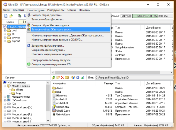Click the drivers folder icon in file list
Viewport: 176px width, 130px height.
click(54, 88)
